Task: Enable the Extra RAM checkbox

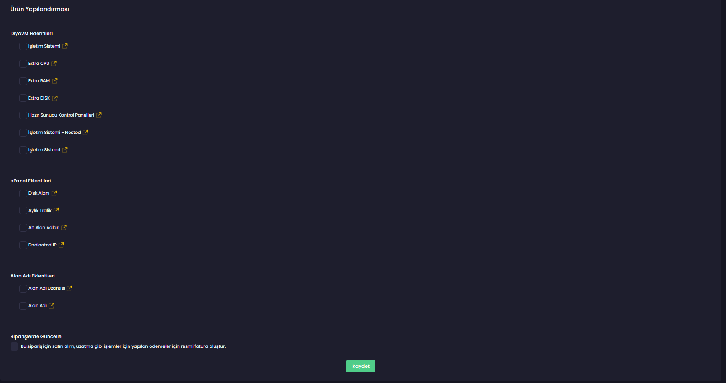Action: (23, 81)
